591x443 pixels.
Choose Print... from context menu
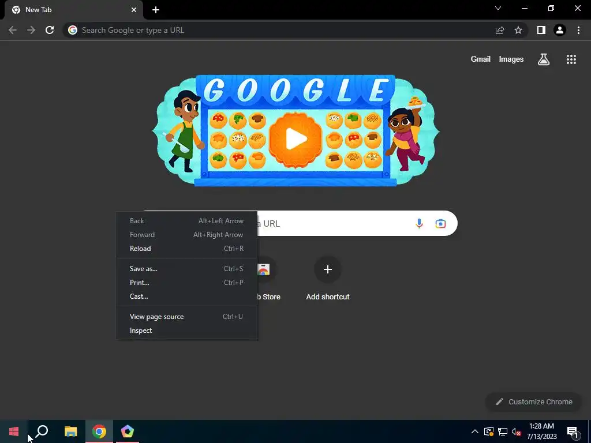(186, 283)
